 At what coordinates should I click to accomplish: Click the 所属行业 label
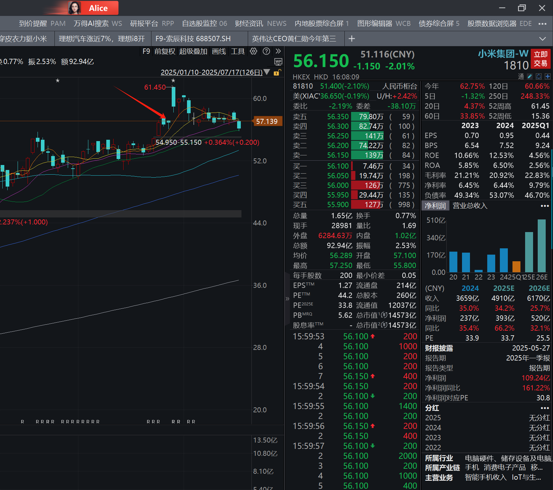pyautogui.click(x=439, y=458)
